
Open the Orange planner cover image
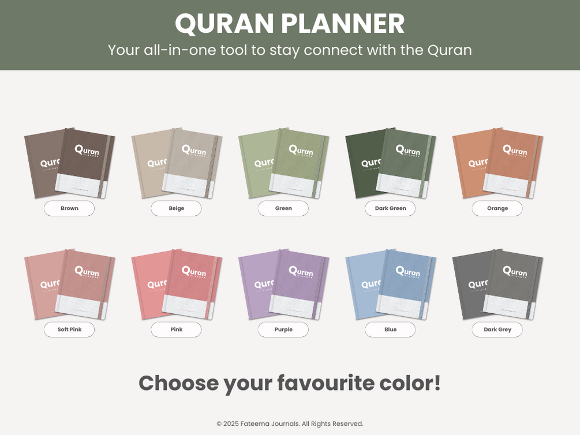click(x=497, y=163)
